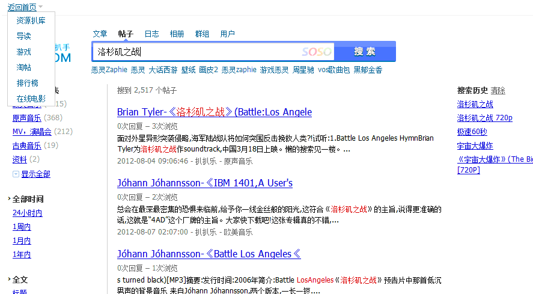Select 淘帖 from the dropdown menu
The image size is (533, 294).
tap(24, 67)
